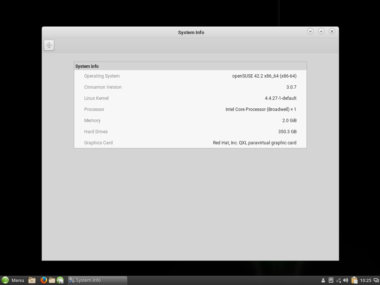
Task: Click the network connection tray icon
Action: click(338, 280)
